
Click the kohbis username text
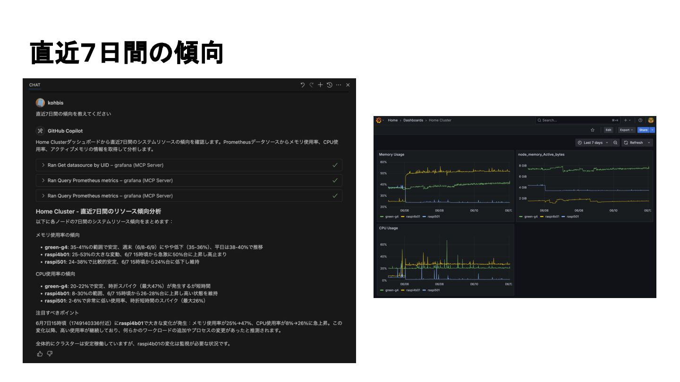pos(55,103)
